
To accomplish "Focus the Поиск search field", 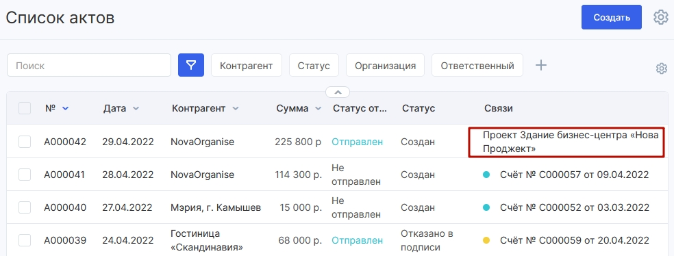I will click(x=89, y=65).
